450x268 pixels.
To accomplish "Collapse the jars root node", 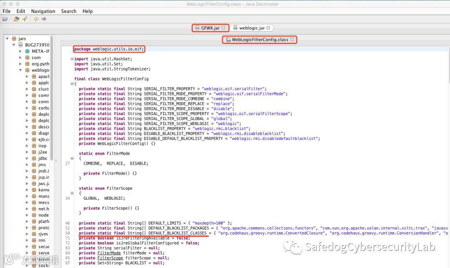I will click(x=7, y=38).
